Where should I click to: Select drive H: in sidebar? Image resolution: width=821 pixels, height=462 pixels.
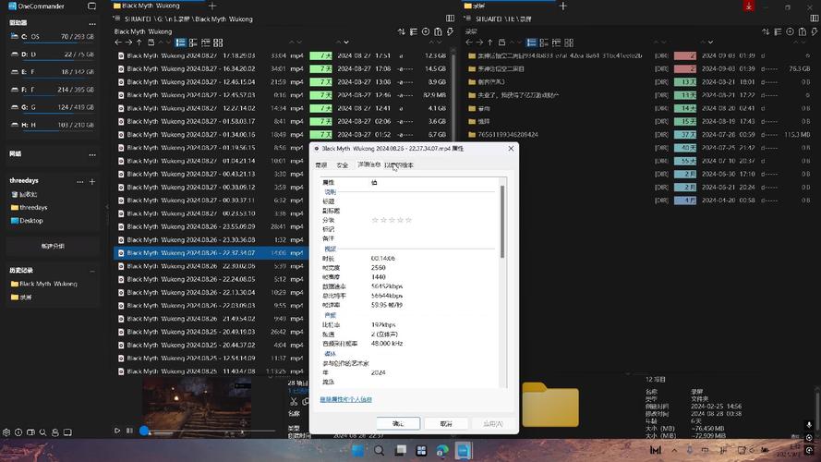(x=53, y=125)
